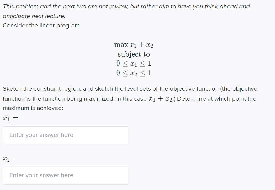Click the constraint '0 ≤ x2 ≤ 1'
Viewport: 275px width, 190px height.
[134, 73]
